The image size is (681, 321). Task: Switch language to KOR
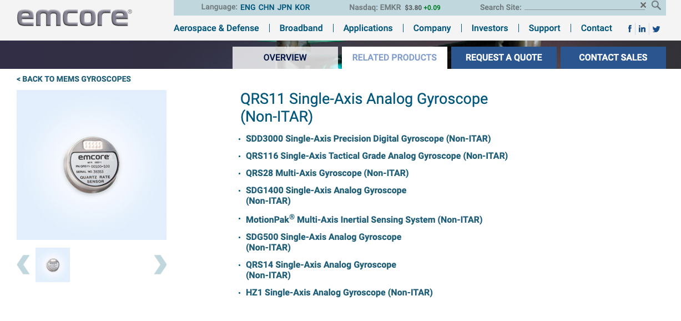click(x=302, y=7)
